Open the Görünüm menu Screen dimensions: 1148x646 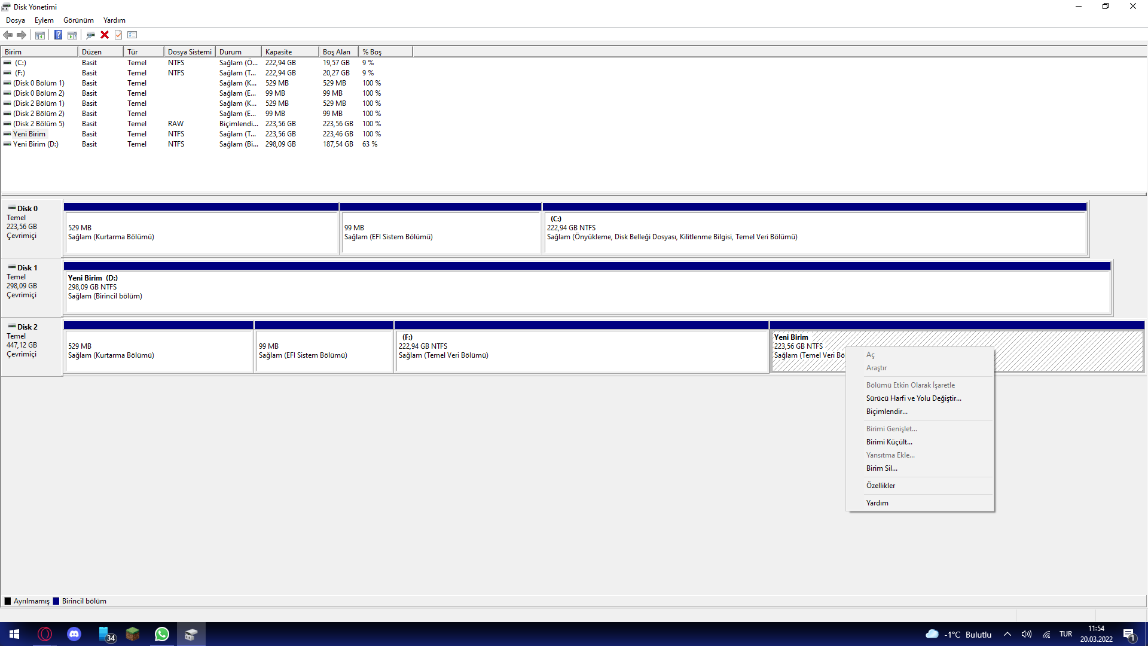tap(78, 20)
